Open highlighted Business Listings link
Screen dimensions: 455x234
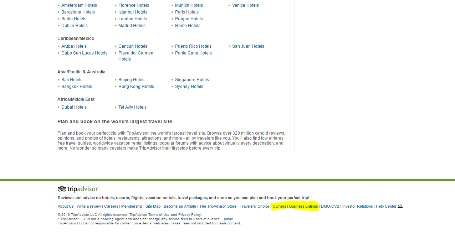303,207
